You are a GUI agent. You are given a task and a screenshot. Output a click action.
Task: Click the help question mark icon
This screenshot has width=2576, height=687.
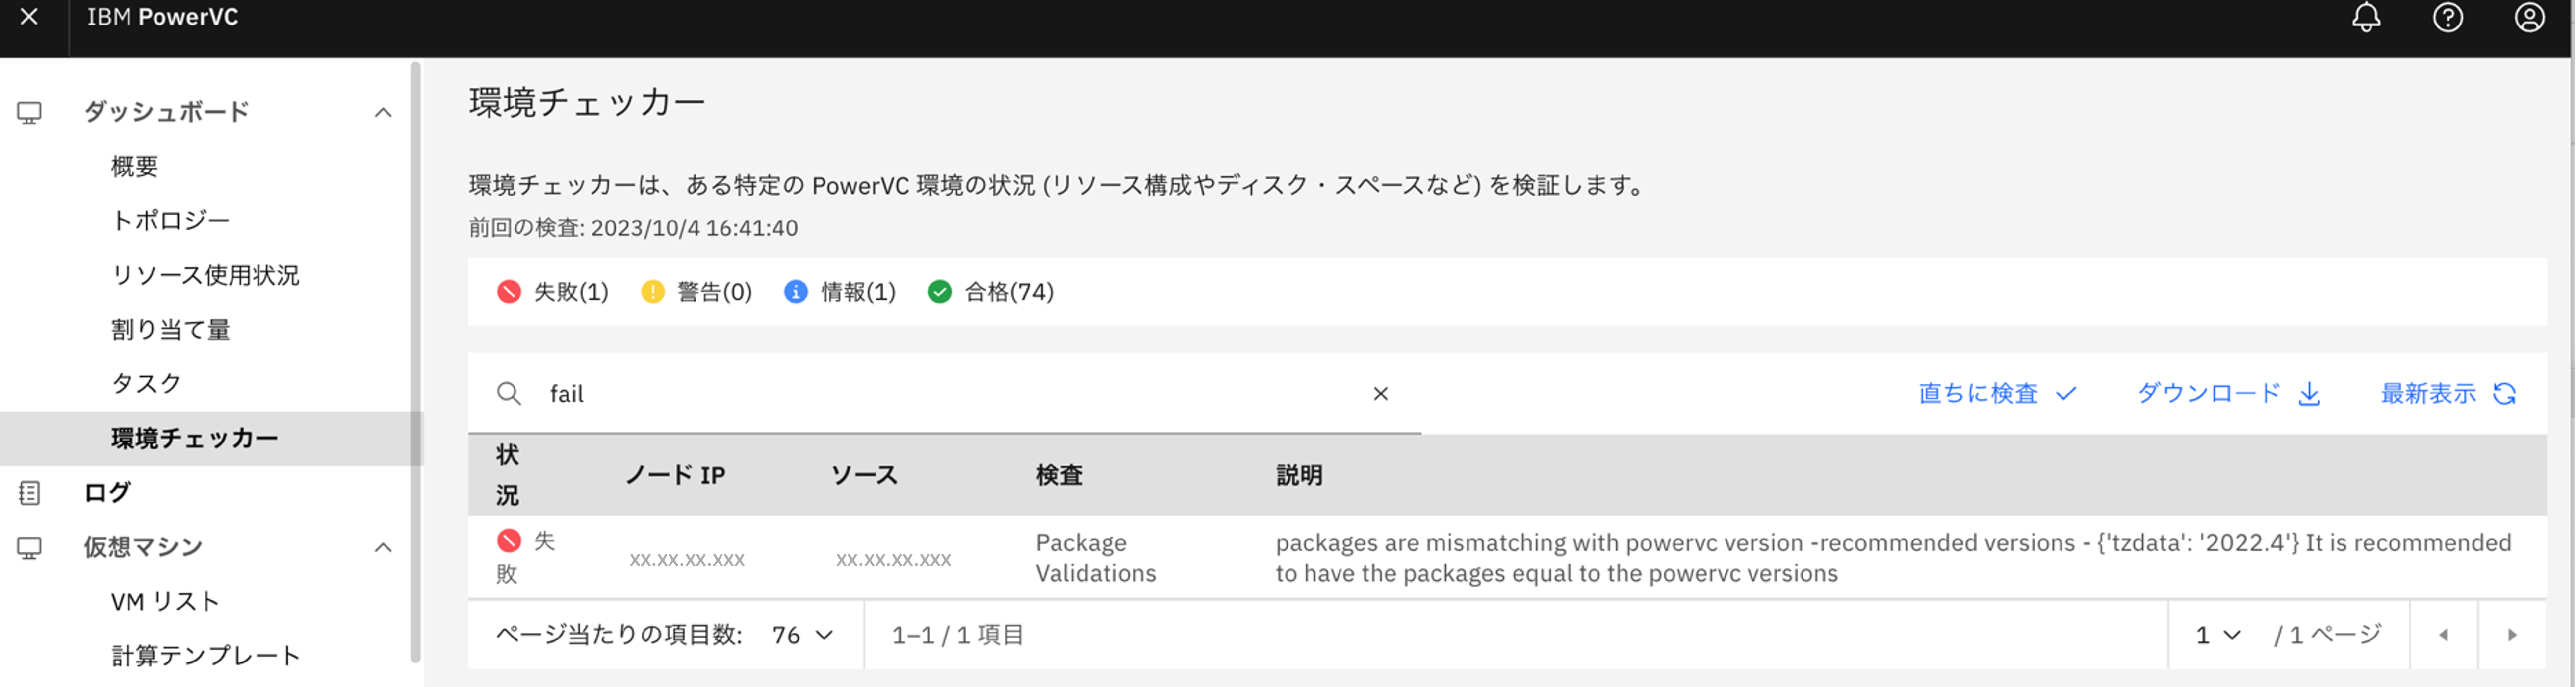click(x=2447, y=18)
